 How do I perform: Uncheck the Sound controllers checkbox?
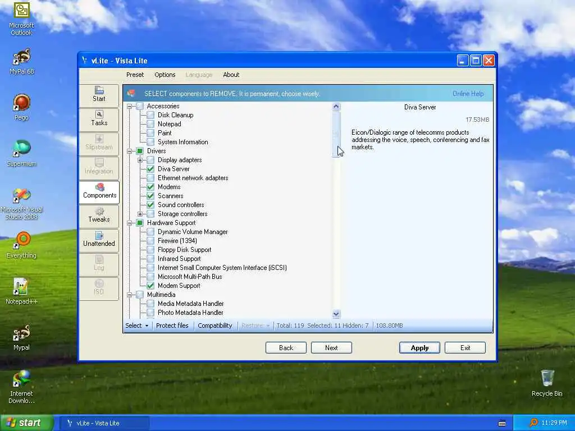(150, 205)
